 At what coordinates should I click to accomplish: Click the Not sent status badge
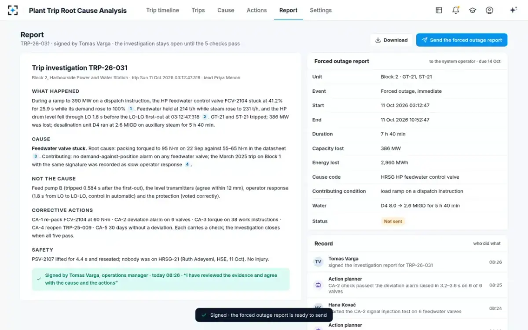click(x=393, y=221)
